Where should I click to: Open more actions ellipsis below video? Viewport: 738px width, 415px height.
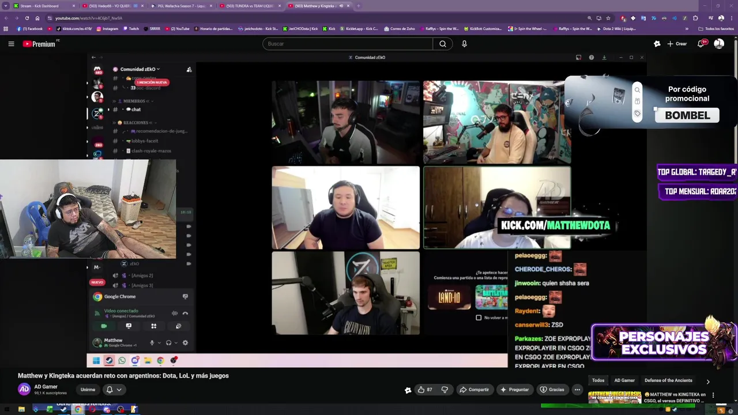pos(577,390)
